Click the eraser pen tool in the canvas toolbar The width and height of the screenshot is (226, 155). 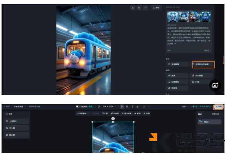(x=115, y=113)
